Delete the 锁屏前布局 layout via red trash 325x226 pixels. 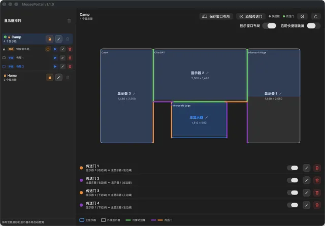(70, 49)
